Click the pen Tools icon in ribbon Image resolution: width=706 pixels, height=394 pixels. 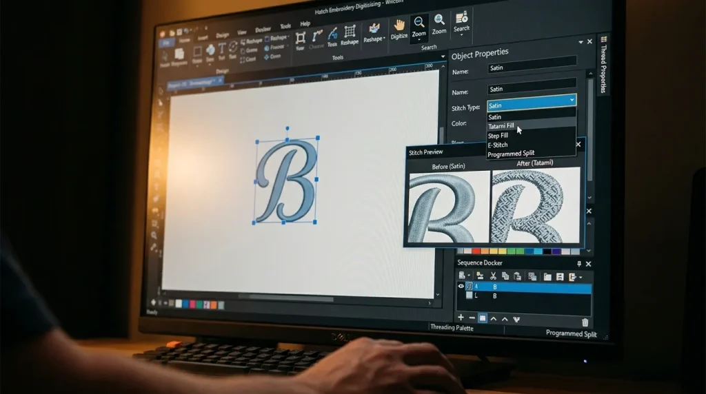(332, 37)
